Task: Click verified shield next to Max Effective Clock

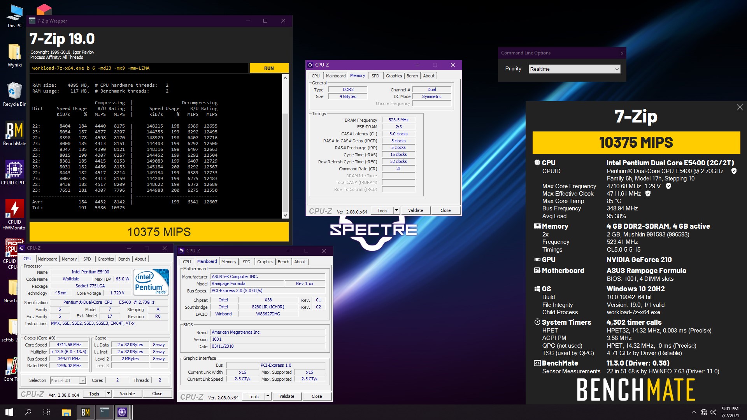Action: click(648, 194)
